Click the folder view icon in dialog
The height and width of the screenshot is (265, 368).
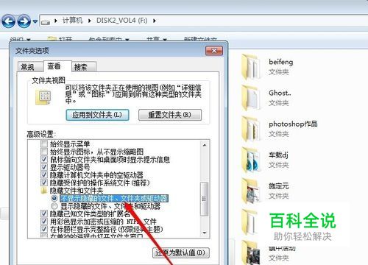point(44,97)
